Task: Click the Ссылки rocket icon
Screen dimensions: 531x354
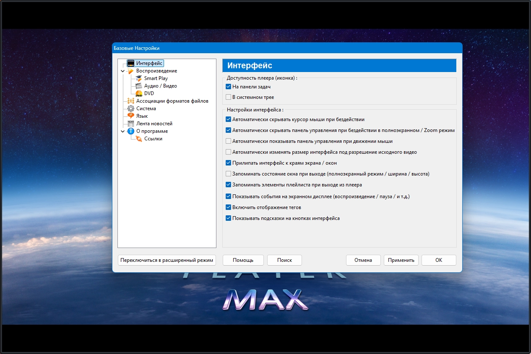Action: tap(139, 139)
